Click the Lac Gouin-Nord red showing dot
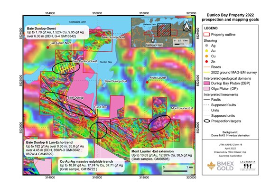The width and height of the screenshot is (261, 196). point(47,47)
